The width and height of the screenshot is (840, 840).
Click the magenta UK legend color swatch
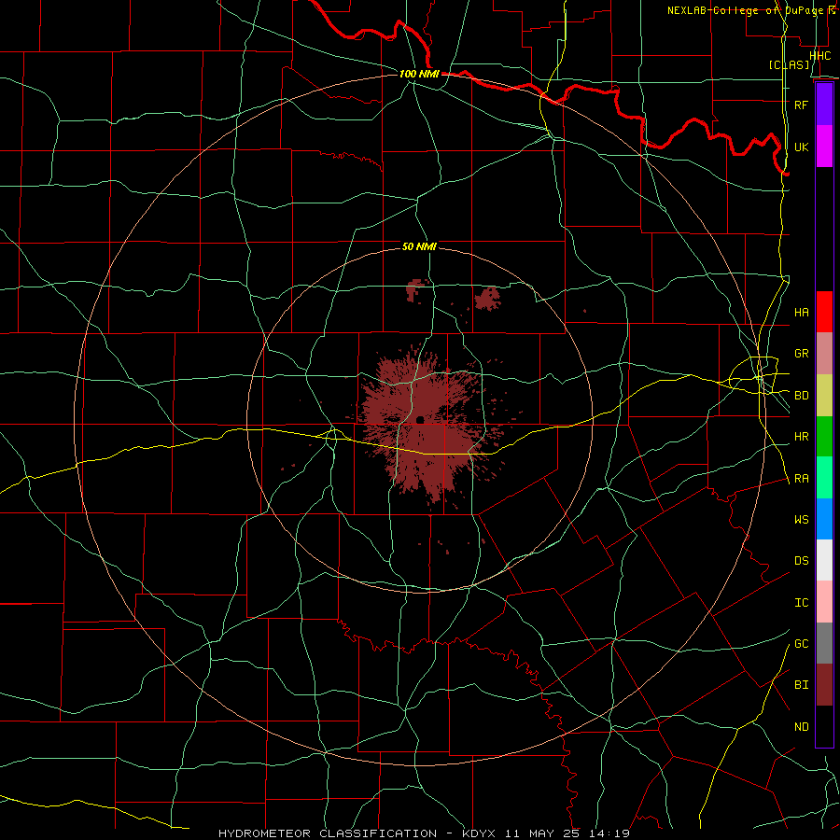pyautogui.click(x=824, y=146)
